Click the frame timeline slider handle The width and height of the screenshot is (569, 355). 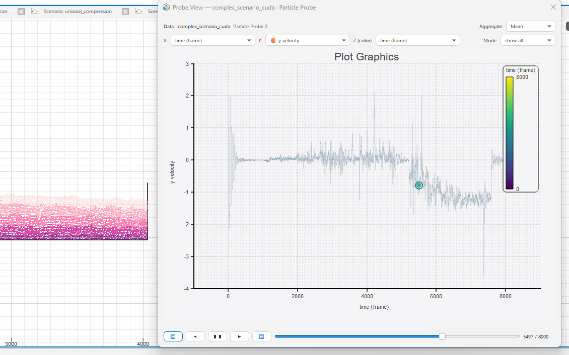point(442,336)
